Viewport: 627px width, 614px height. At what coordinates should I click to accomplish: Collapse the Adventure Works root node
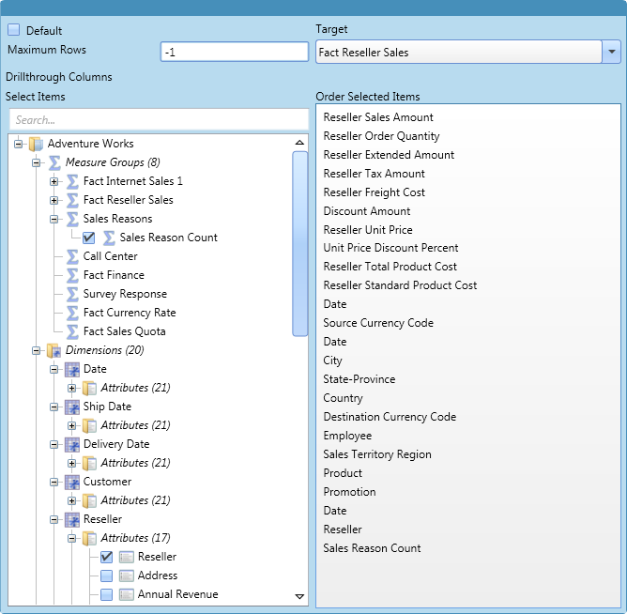(19, 144)
